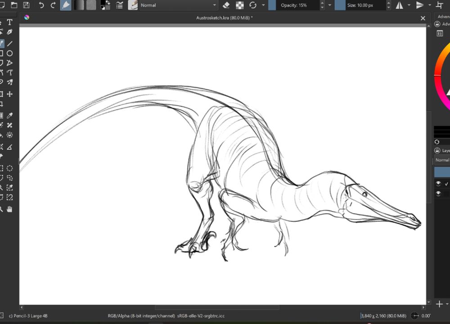Toggle visibility of the top layer
Image resolution: width=450 pixels, height=324 pixels.
click(x=438, y=184)
